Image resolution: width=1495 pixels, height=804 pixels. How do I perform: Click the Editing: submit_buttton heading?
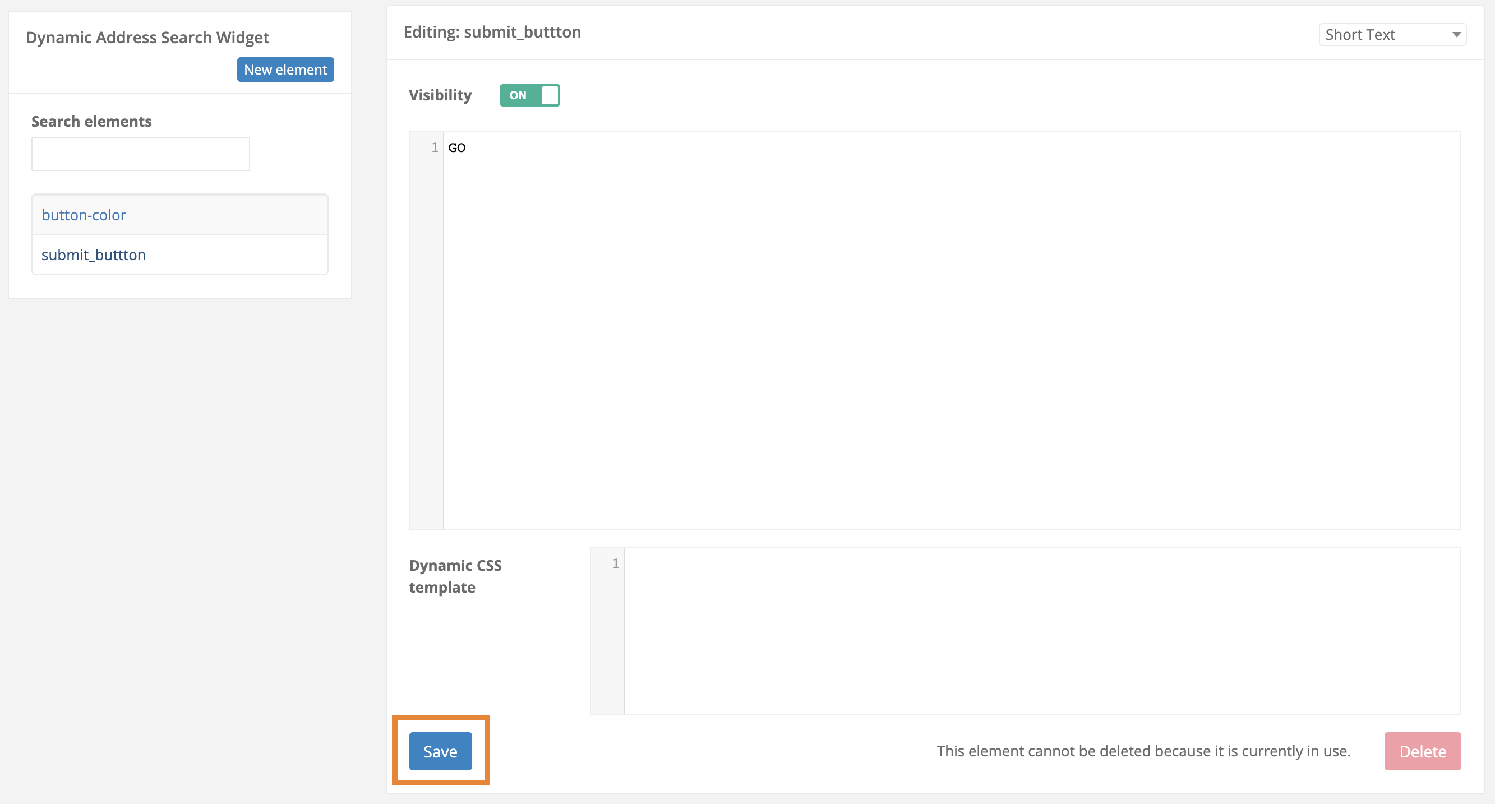(x=492, y=32)
